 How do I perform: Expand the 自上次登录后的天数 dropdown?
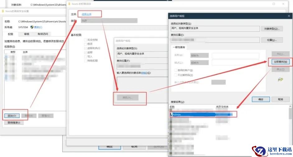218,82
